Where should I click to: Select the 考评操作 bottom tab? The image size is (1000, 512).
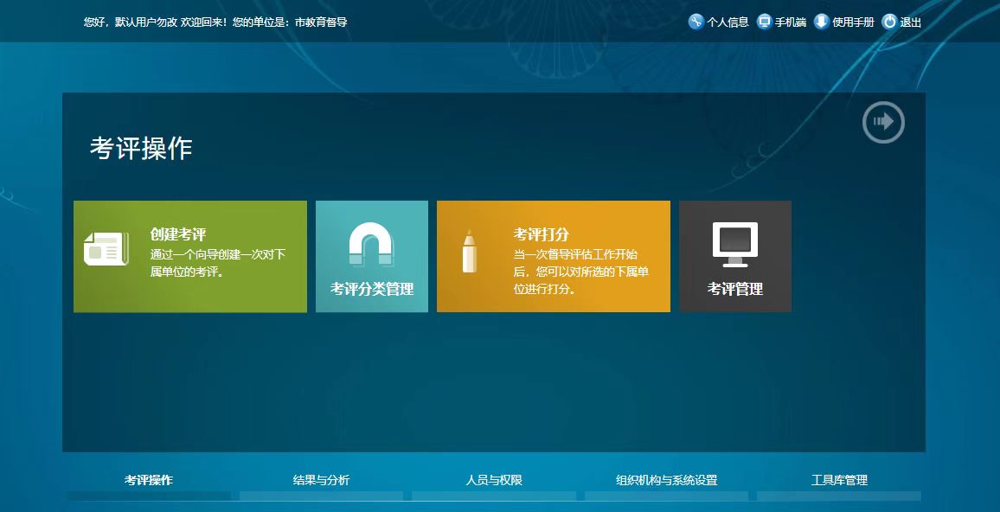149,480
